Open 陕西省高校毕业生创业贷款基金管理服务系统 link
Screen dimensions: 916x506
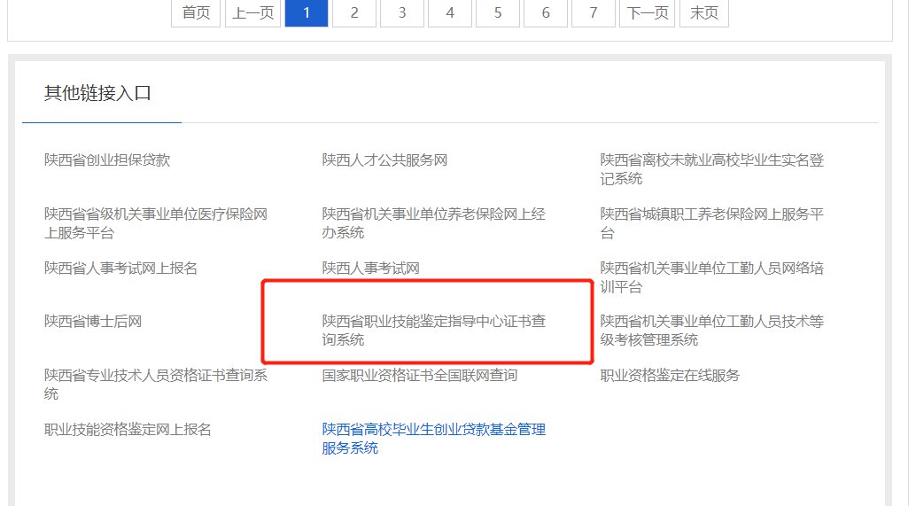tap(433, 439)
